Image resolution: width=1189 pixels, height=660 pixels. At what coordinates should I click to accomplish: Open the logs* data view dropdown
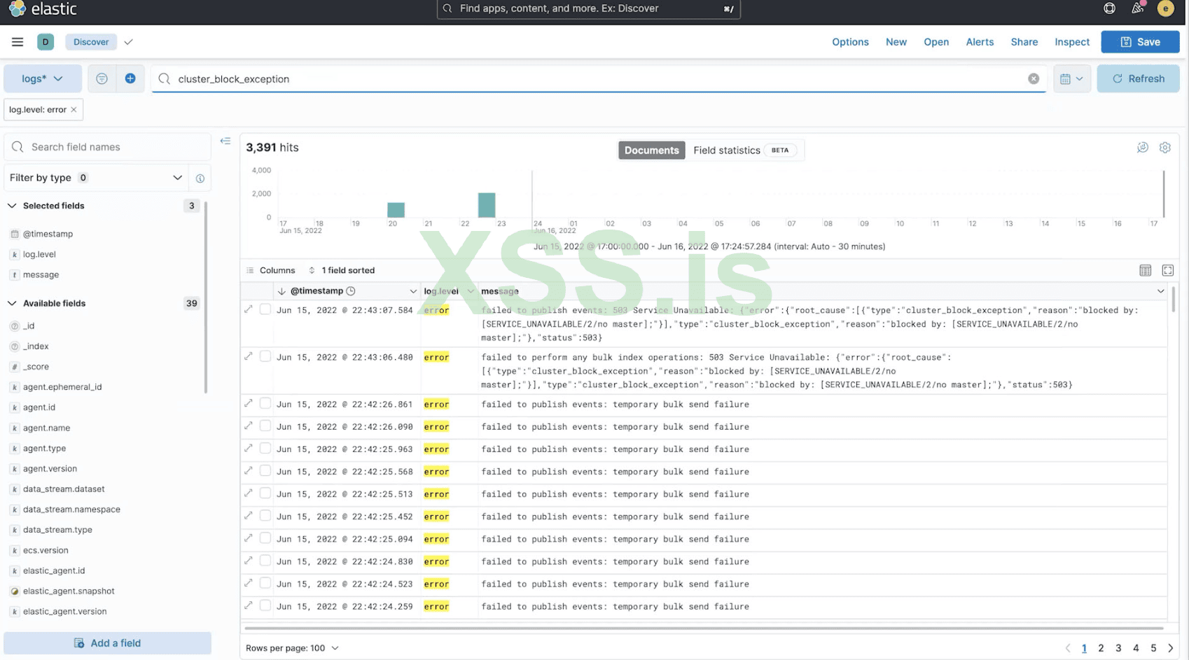(x=43, y=78)
